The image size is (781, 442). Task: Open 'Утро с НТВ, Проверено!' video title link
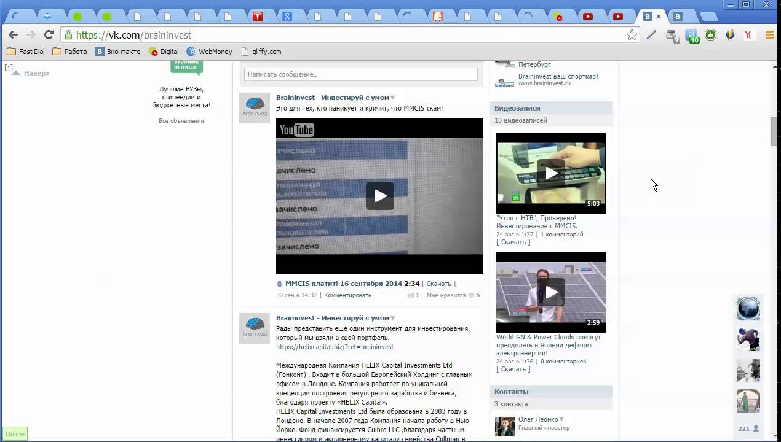coord(537,222)
